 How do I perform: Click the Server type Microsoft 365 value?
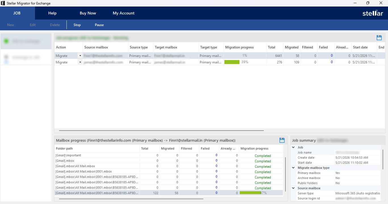(357, 193)
